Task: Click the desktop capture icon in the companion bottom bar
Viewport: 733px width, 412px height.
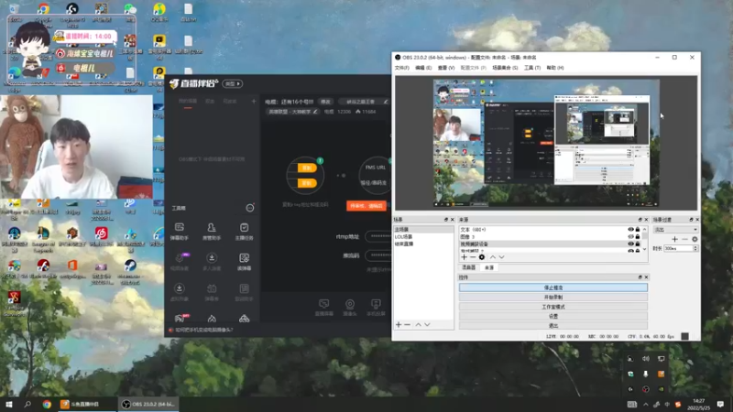Action: click(x=324, y=308)
